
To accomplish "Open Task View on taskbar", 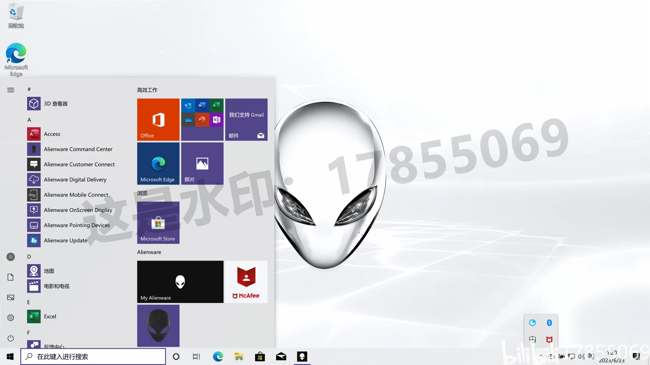I will (196, 357).
